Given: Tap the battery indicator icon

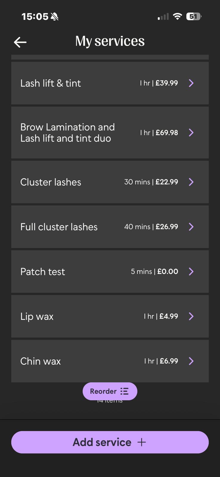Looking at the screenshot, I should (193, 16).
